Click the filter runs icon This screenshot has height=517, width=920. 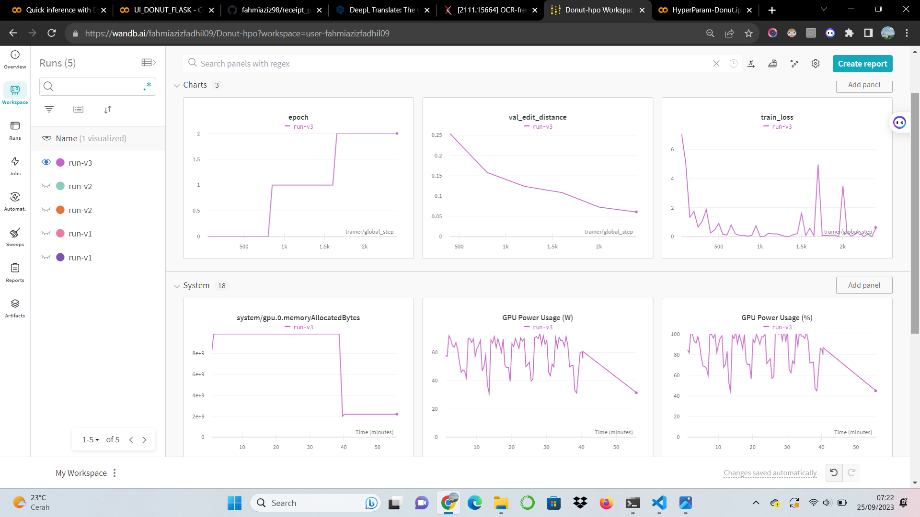tap(49, 110)
